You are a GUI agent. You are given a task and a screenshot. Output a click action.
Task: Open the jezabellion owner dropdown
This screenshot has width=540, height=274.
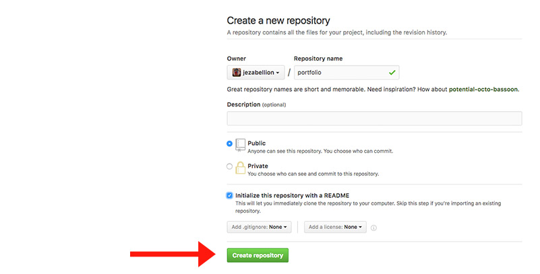pyautogui.click(x=256, y=73)
